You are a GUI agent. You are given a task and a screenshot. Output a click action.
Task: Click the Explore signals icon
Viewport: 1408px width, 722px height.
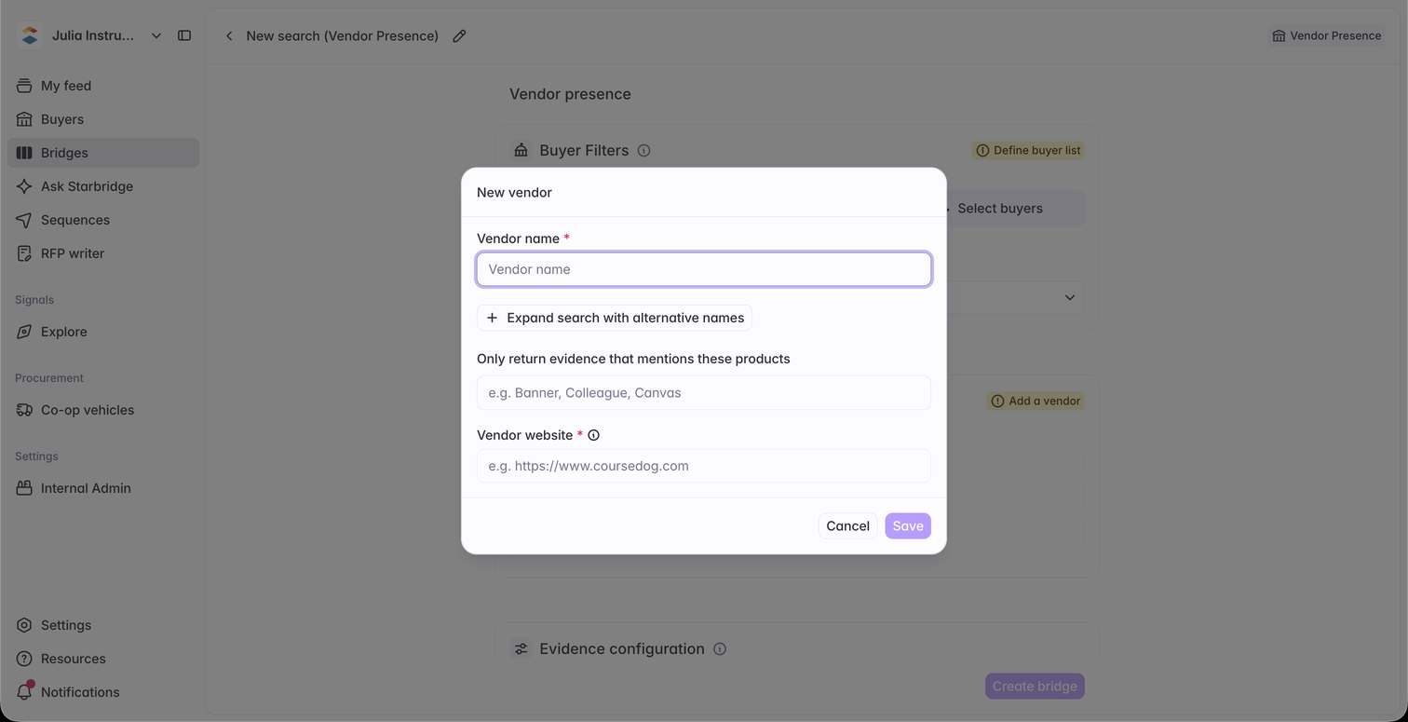pyautogui.click(x=24, y=332)
